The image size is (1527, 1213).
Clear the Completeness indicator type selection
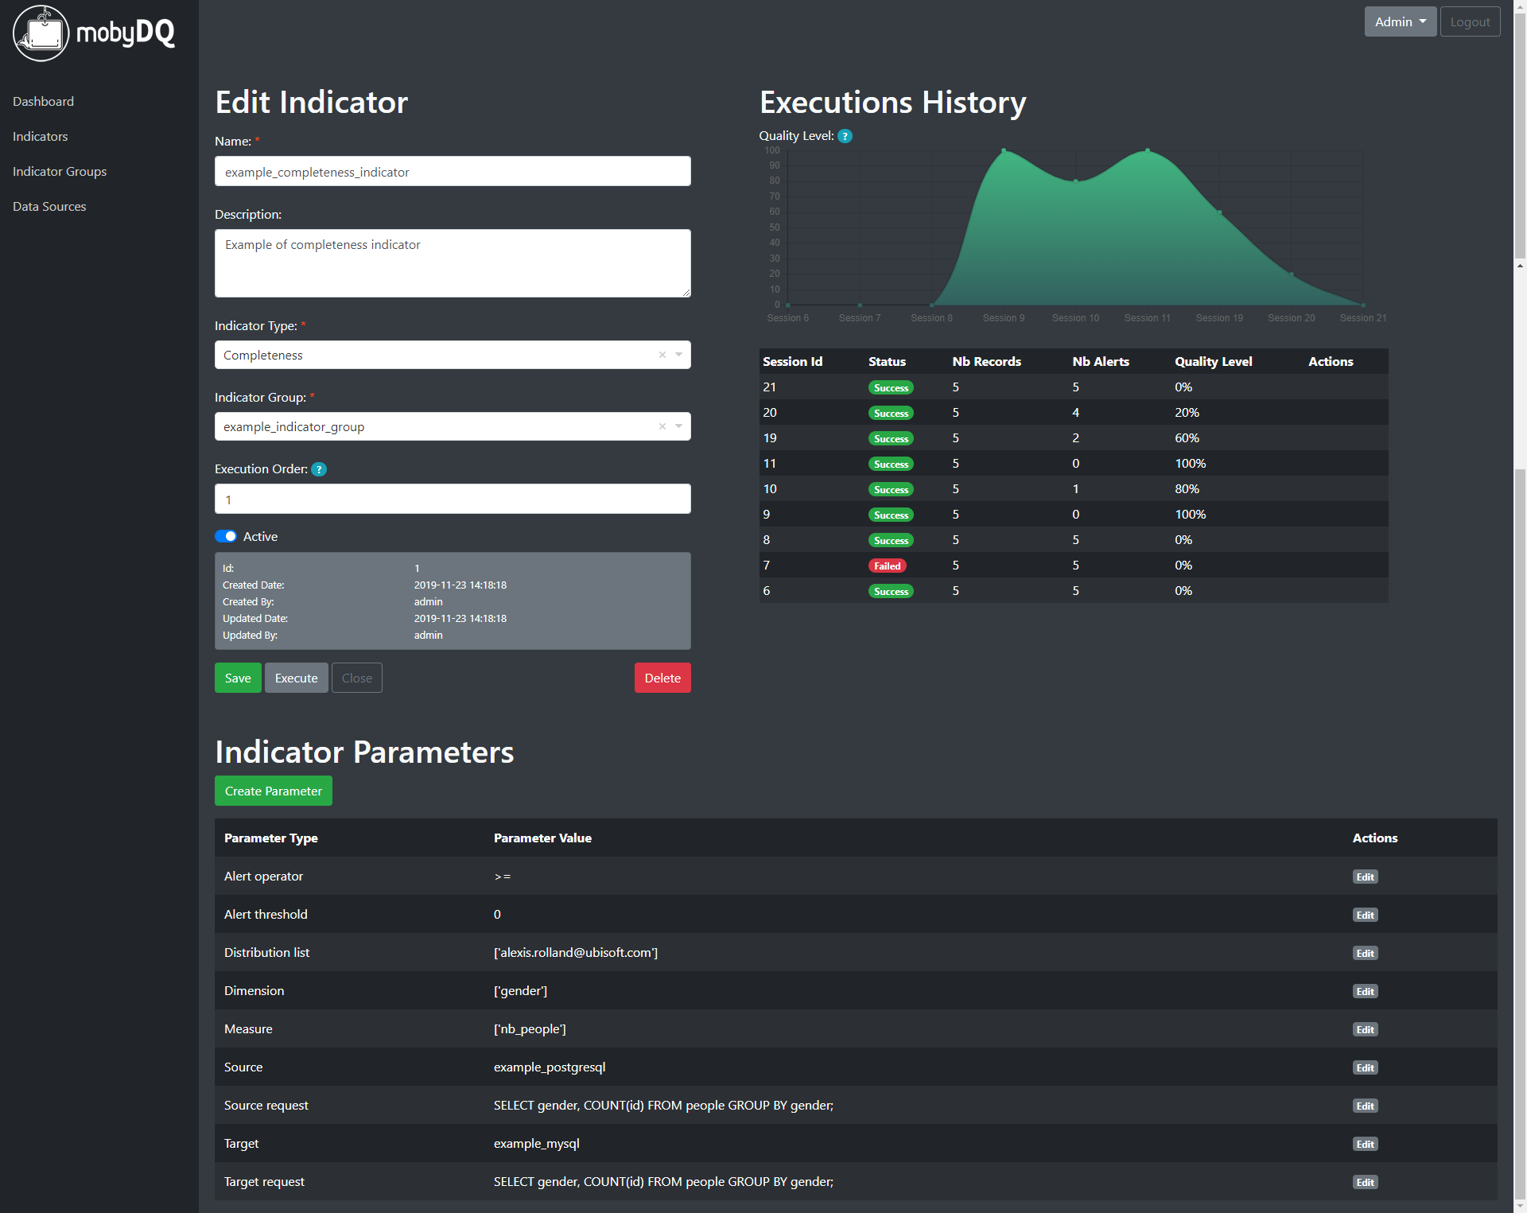[662, 355]
